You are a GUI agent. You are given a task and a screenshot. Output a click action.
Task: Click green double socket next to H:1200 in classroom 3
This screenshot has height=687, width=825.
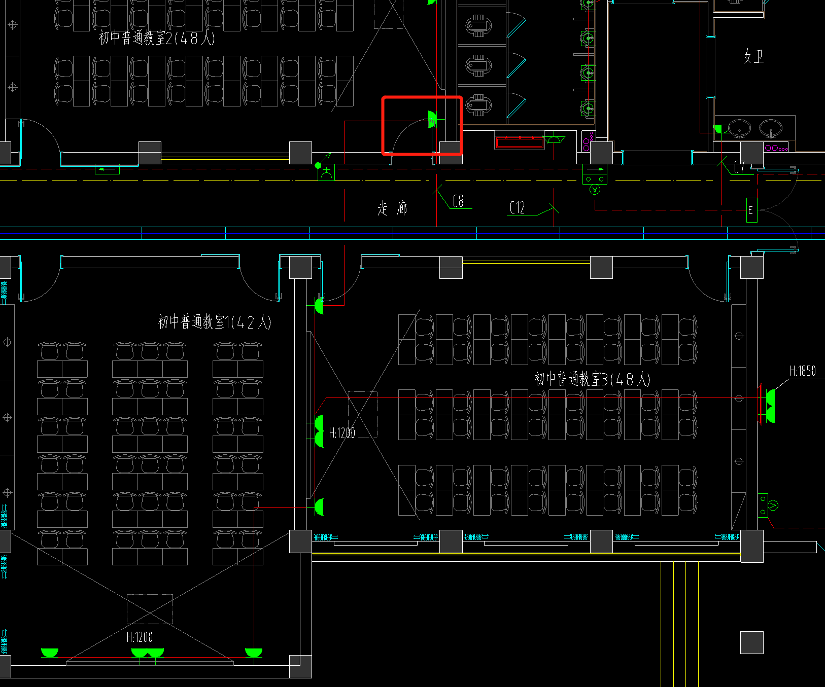pyautogui.click(x=319, y=431)
